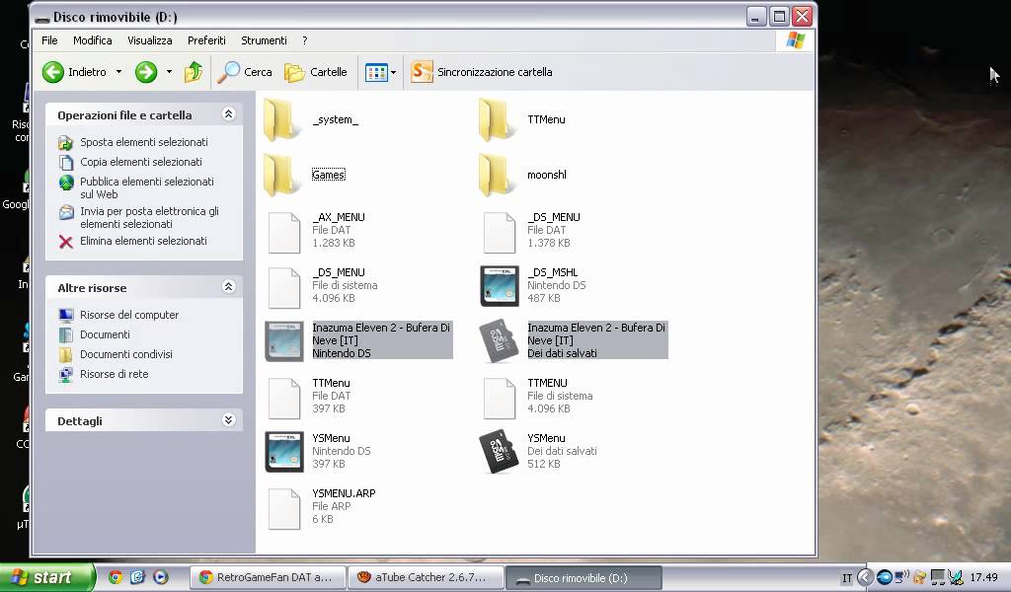
Task: Click Invia per posta elettronica link
Action: tap(149, 218)
